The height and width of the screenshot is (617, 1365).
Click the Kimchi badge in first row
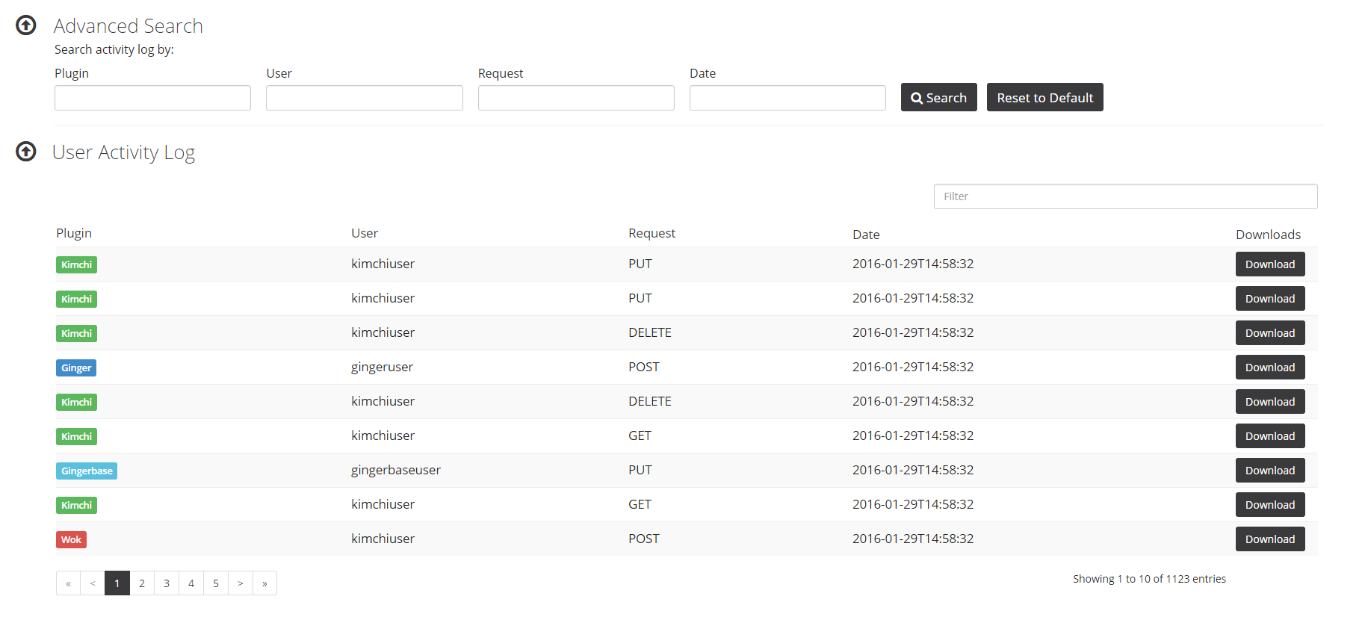point(76,264)
